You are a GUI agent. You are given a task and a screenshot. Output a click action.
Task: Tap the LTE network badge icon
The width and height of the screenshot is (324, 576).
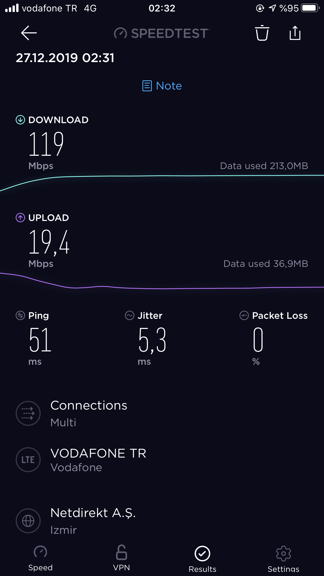click(x=28, y=460)
